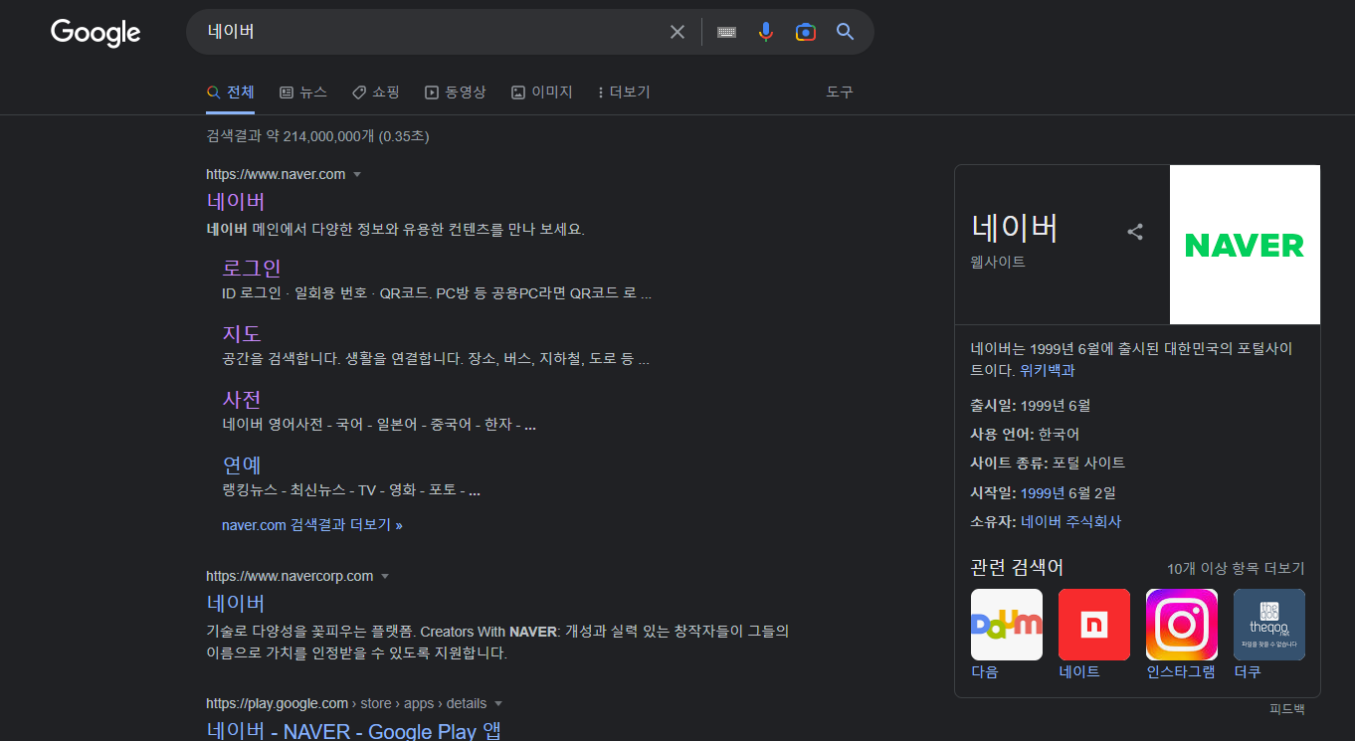Click the https://www.naver.com URL text
Image resolution: width=1355 pixels, height=741 pixels.
pyautogui.click(x=276, y=175)
